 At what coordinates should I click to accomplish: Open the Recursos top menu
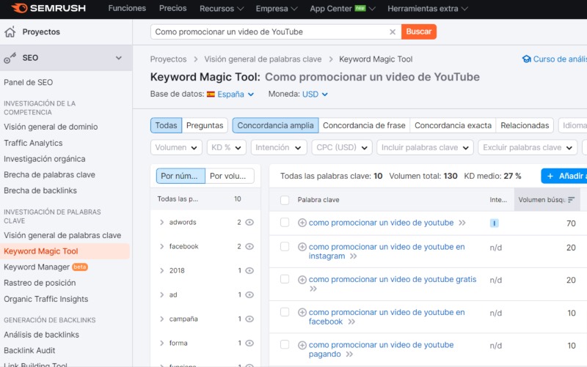pos(222,8)
